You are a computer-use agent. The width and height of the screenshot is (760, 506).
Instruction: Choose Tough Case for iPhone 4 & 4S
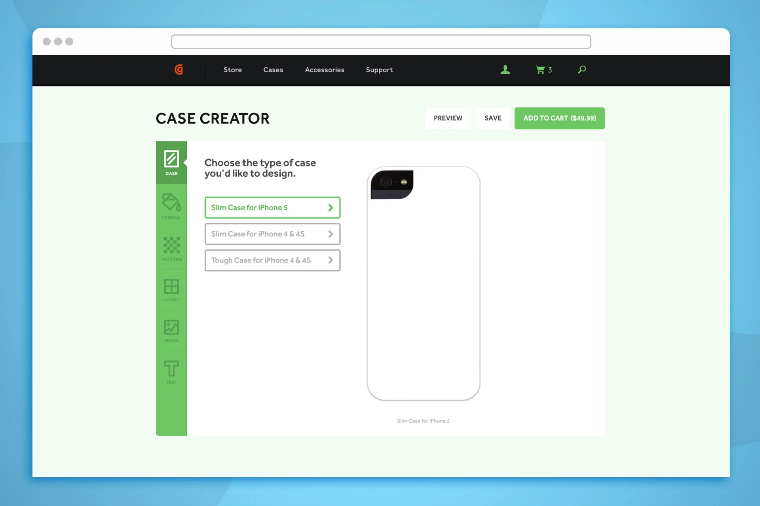[x=272, y=261]
